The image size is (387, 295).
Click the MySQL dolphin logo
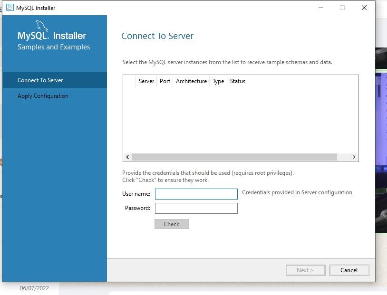click(x=42, y=26)
